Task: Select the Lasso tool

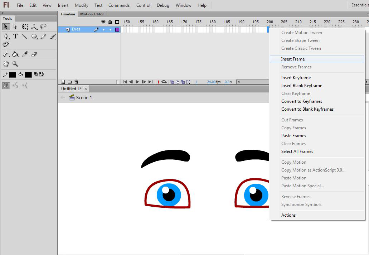Action: (x=43, y=27)
